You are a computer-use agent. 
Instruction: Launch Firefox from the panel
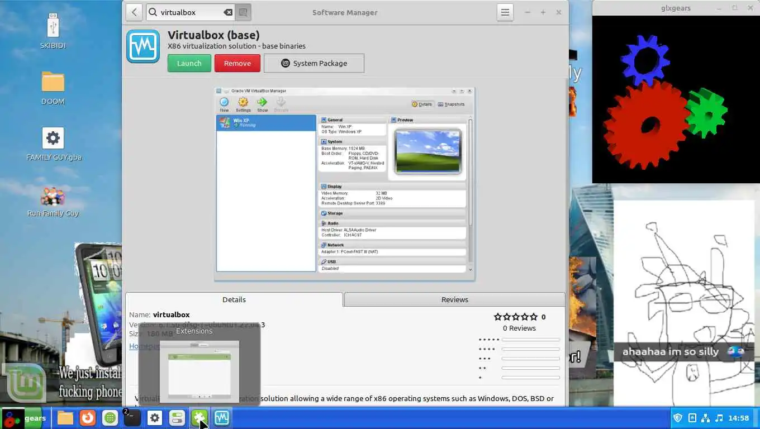(x=88, y=418)
